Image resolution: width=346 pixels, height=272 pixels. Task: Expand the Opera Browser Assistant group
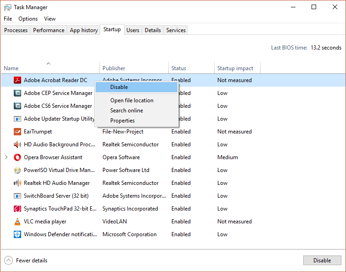6,157
